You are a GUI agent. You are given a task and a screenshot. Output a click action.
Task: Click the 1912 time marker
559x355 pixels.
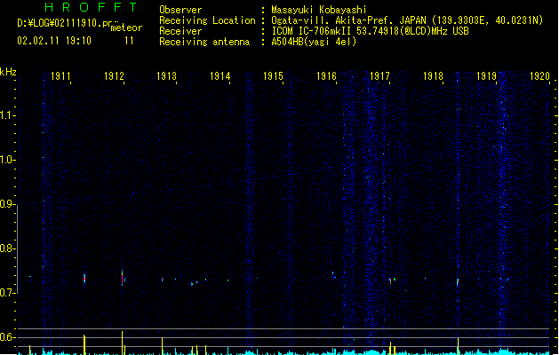click(x=114, y=76)
